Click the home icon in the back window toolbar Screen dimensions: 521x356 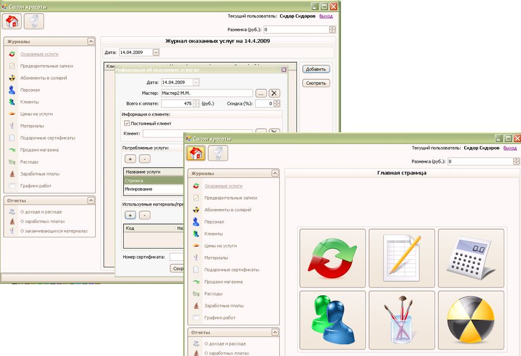12,22
